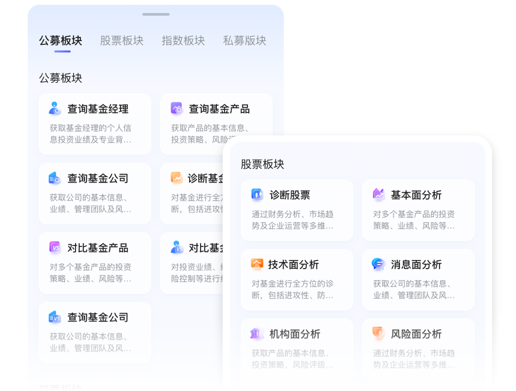Screen dimensions: 516x391
Task: Click the blue VS comparison icon beside 对比基金
Action: pos(176,247)
